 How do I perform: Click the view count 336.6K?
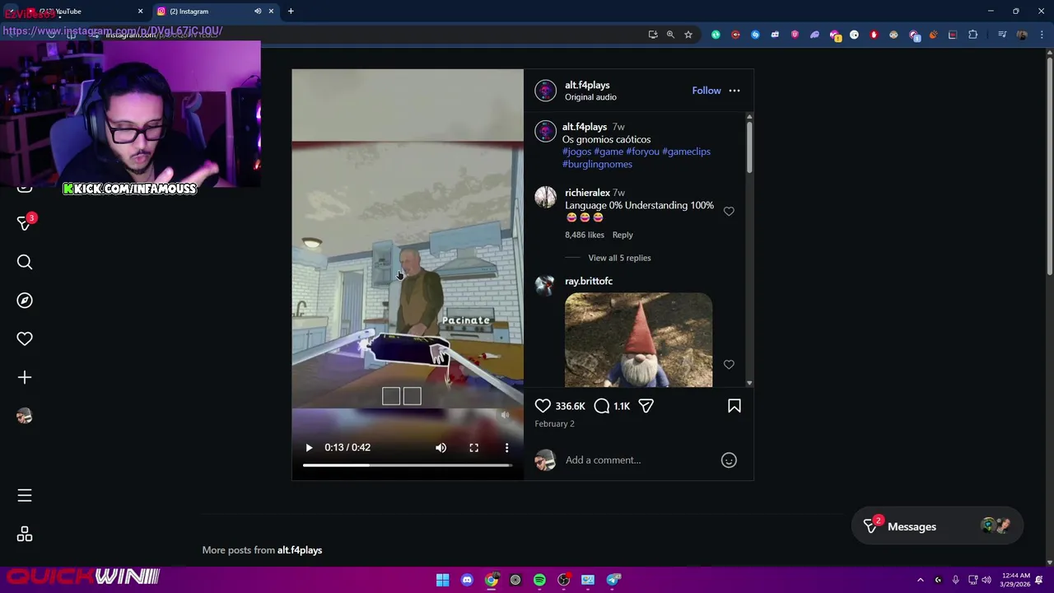[x=570, y=406]
